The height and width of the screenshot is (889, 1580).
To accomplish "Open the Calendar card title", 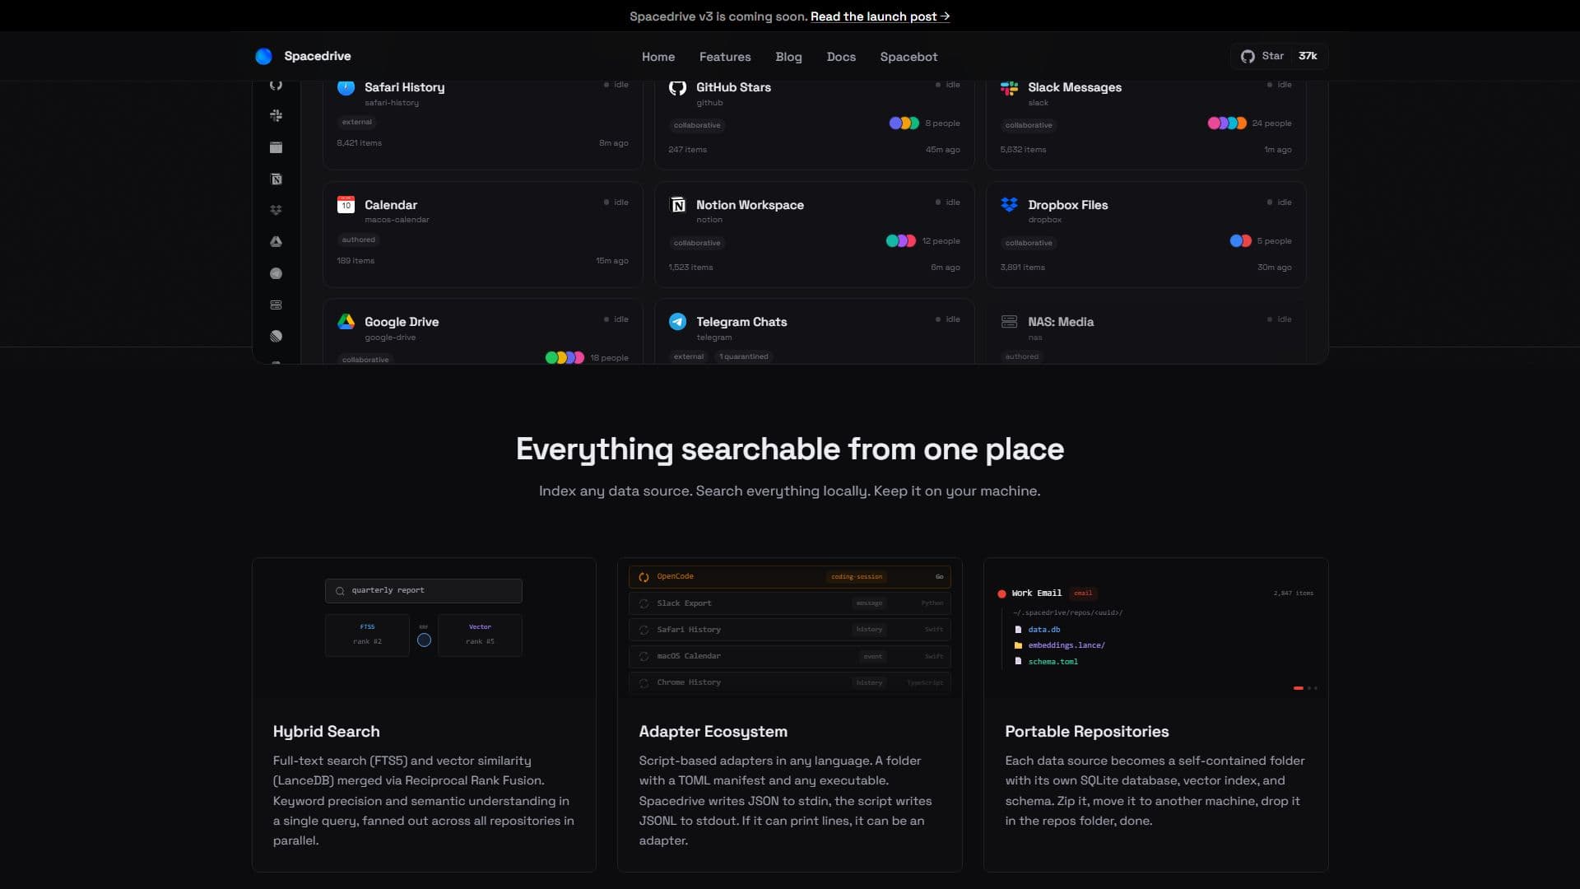I will [x=390, y=205].
